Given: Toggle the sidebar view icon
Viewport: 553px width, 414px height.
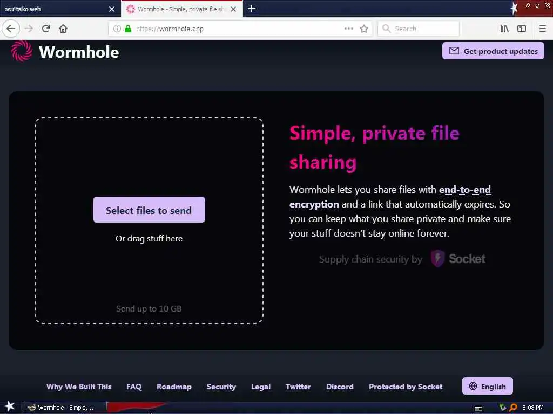Looking at the screenshot, I should (x=522, y=29).
